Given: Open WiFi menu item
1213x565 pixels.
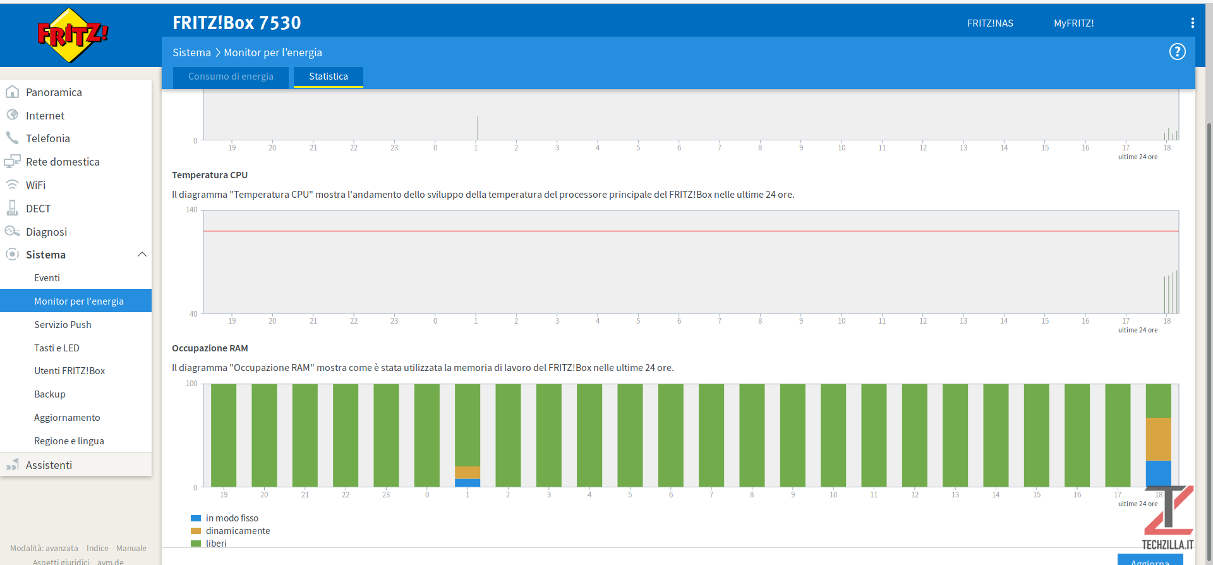Looking at the screenshot, I should [76, 185].
